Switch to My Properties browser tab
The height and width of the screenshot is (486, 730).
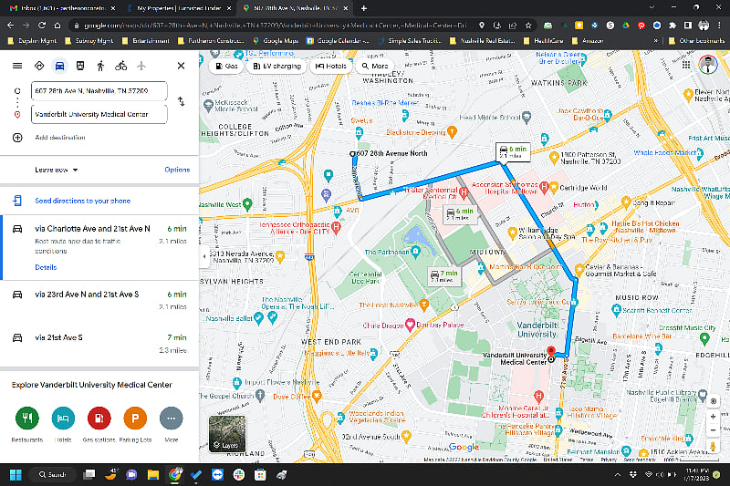pyautogui.click(x=179, y=8)
